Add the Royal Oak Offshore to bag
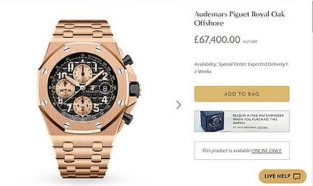313x186 pixels. (242, 94)
